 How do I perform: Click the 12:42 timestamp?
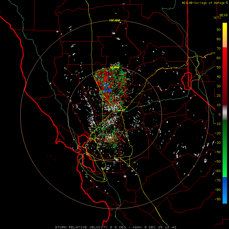click(171, 227)
